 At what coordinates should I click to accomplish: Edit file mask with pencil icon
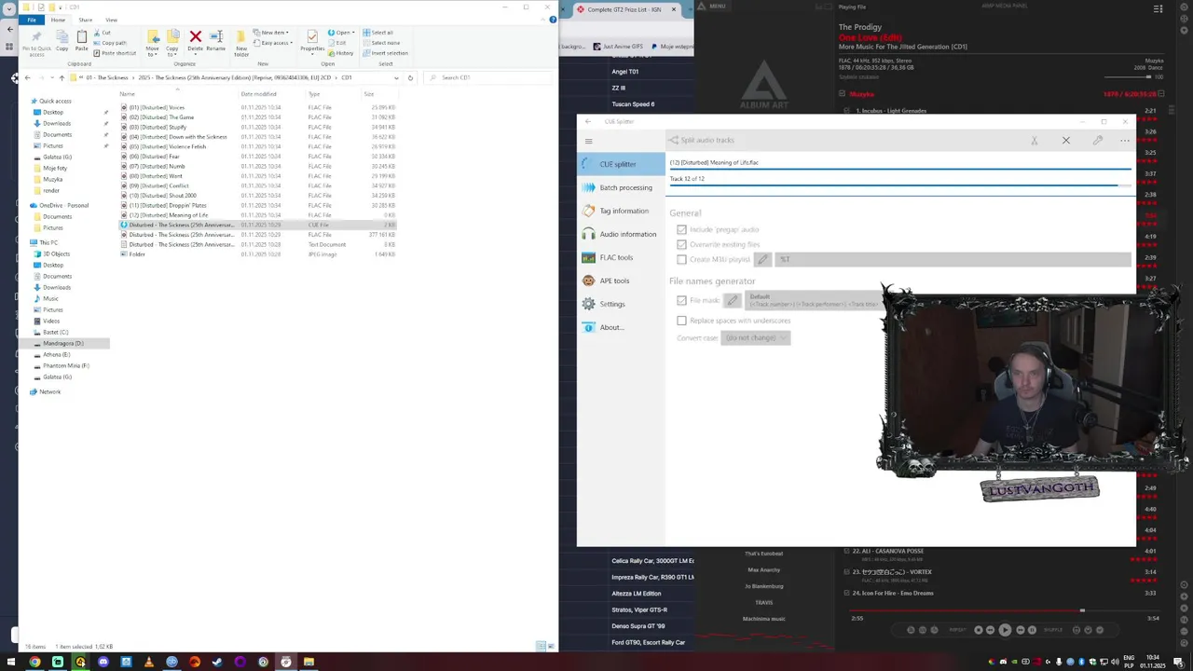point(733,300)
